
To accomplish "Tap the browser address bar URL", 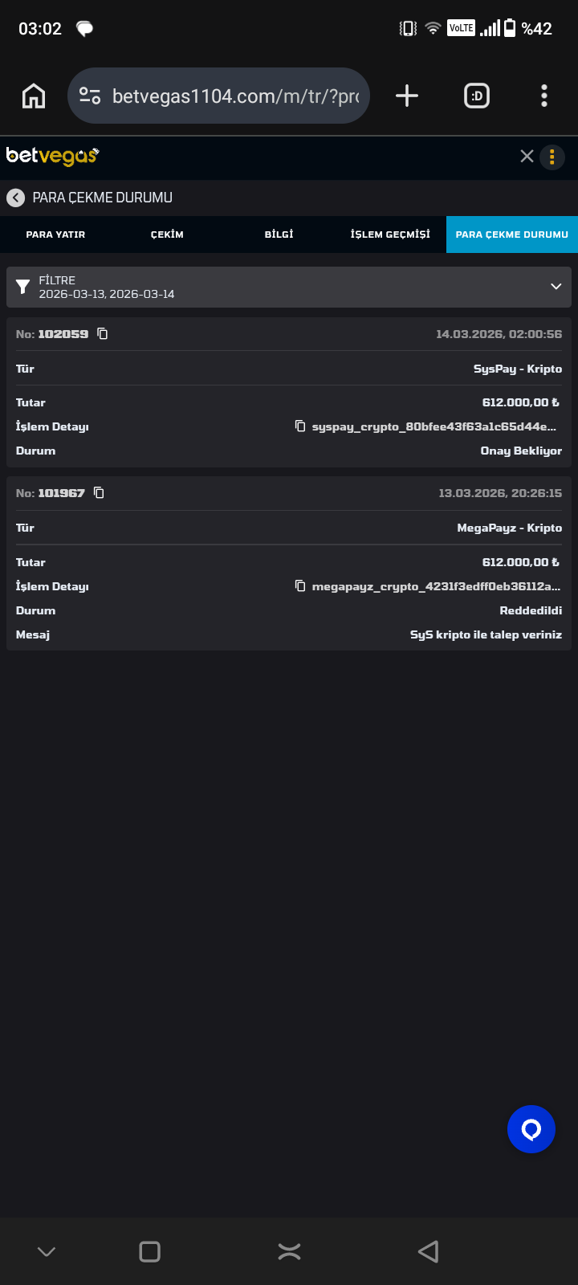I will (x=234, y=96).
